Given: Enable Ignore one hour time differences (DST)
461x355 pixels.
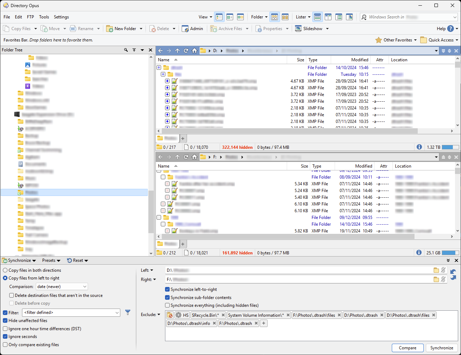Looking at the screenshot, I should [5, 329].
